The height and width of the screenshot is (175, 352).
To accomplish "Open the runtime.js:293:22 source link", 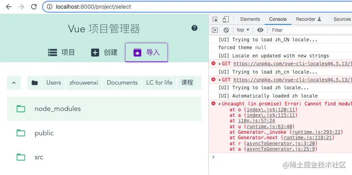I will (316, 132).
